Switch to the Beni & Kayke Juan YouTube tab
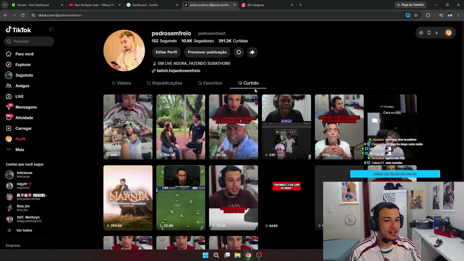The image size is (464, 261). tap(94, 5)
